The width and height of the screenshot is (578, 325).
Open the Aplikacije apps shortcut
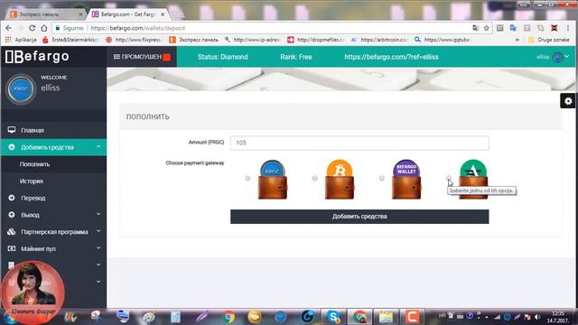[x=22, y=40]
